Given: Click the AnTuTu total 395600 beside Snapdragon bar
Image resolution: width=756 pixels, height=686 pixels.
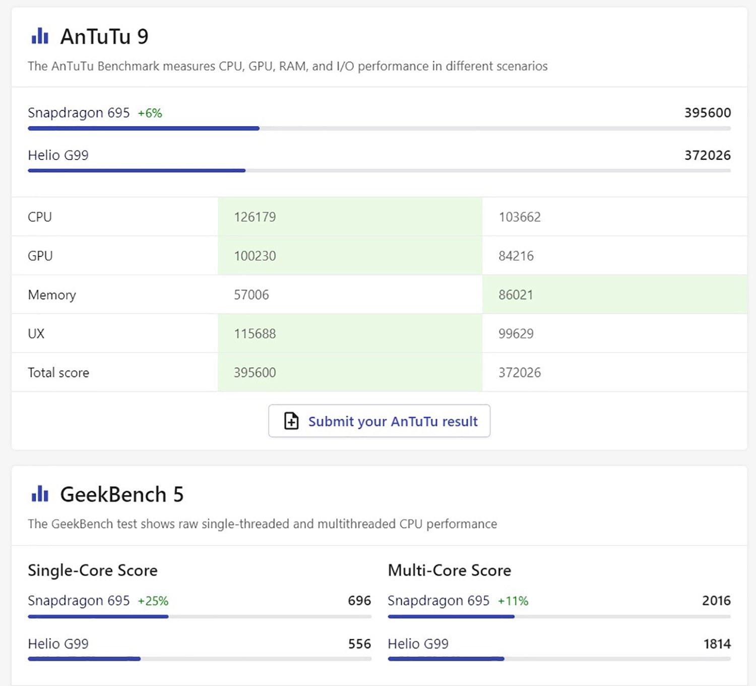Looking at the screenshot, I should coord(708,112).
